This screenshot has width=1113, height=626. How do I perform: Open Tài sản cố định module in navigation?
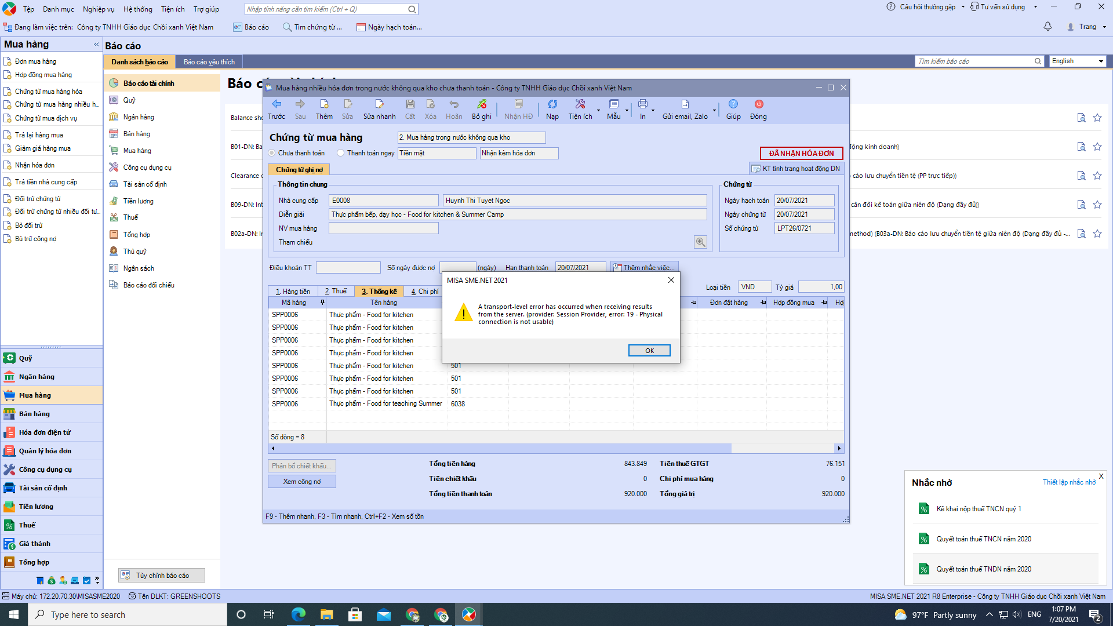coord(52,488)
